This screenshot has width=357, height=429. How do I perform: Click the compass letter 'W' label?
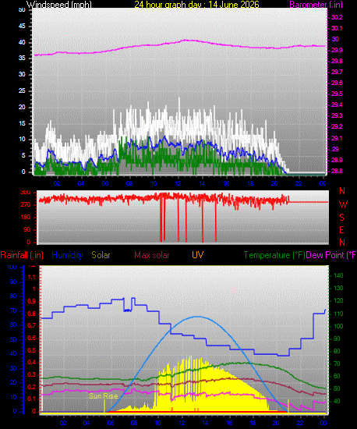[343, 204]
